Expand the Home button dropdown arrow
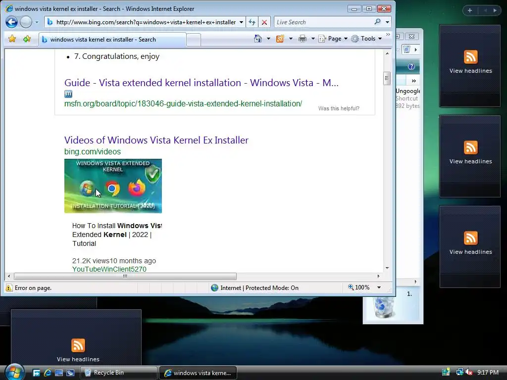Viewport: 507px width, 380px height. pos(268,39)
